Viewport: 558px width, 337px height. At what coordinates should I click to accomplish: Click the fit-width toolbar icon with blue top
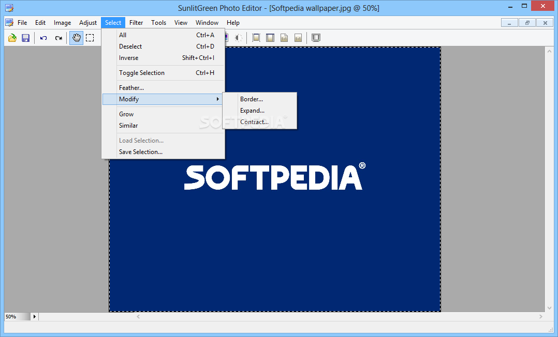pos(270,38)
